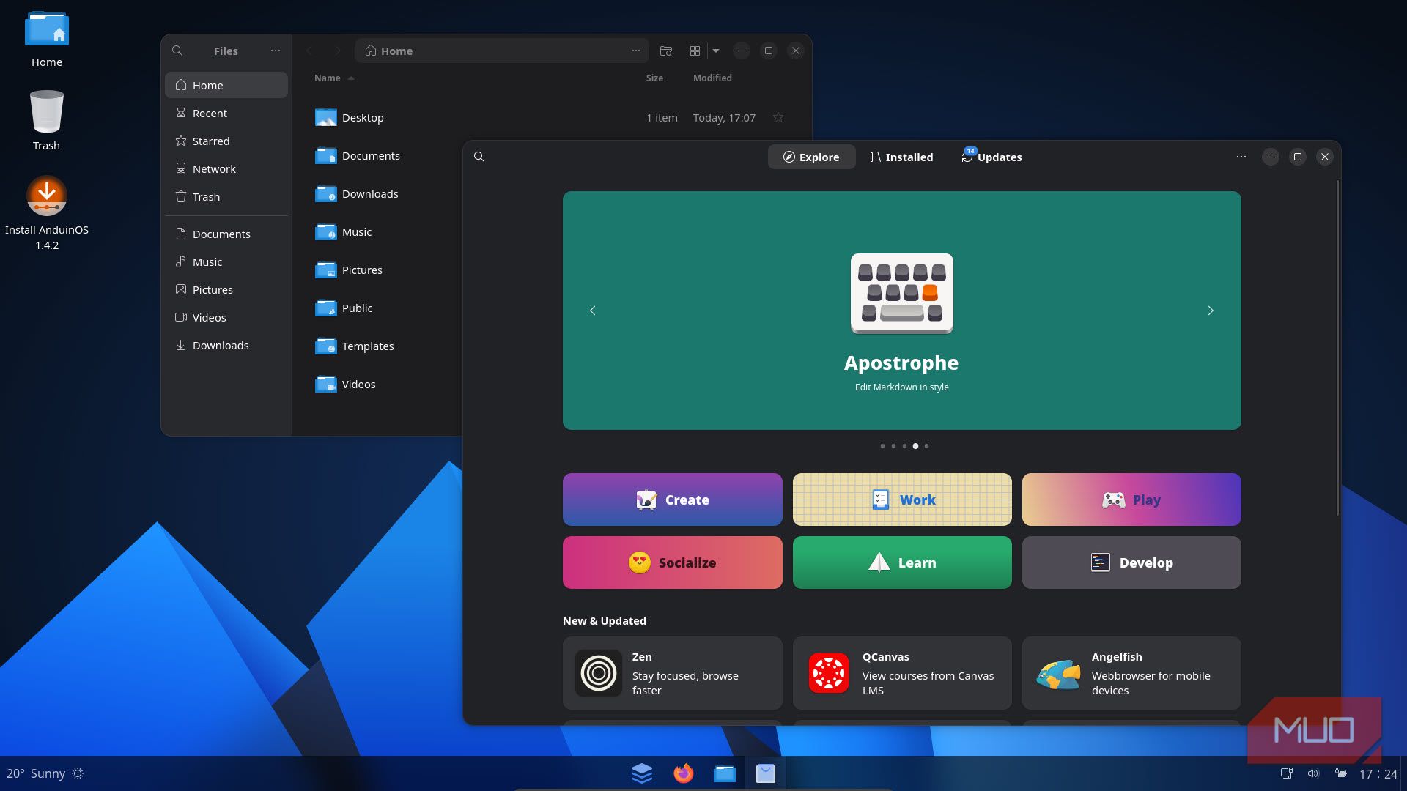
Task: Open the Zen app card
Action: coord(672,673)
